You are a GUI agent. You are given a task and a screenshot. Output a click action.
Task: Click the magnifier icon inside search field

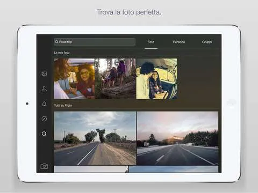tap(56, 42)
